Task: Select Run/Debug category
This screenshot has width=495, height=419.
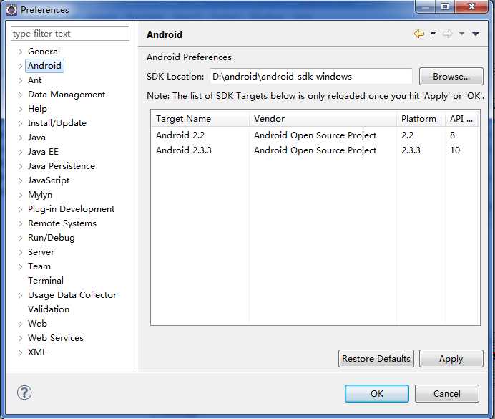Action: pos(52,238)
